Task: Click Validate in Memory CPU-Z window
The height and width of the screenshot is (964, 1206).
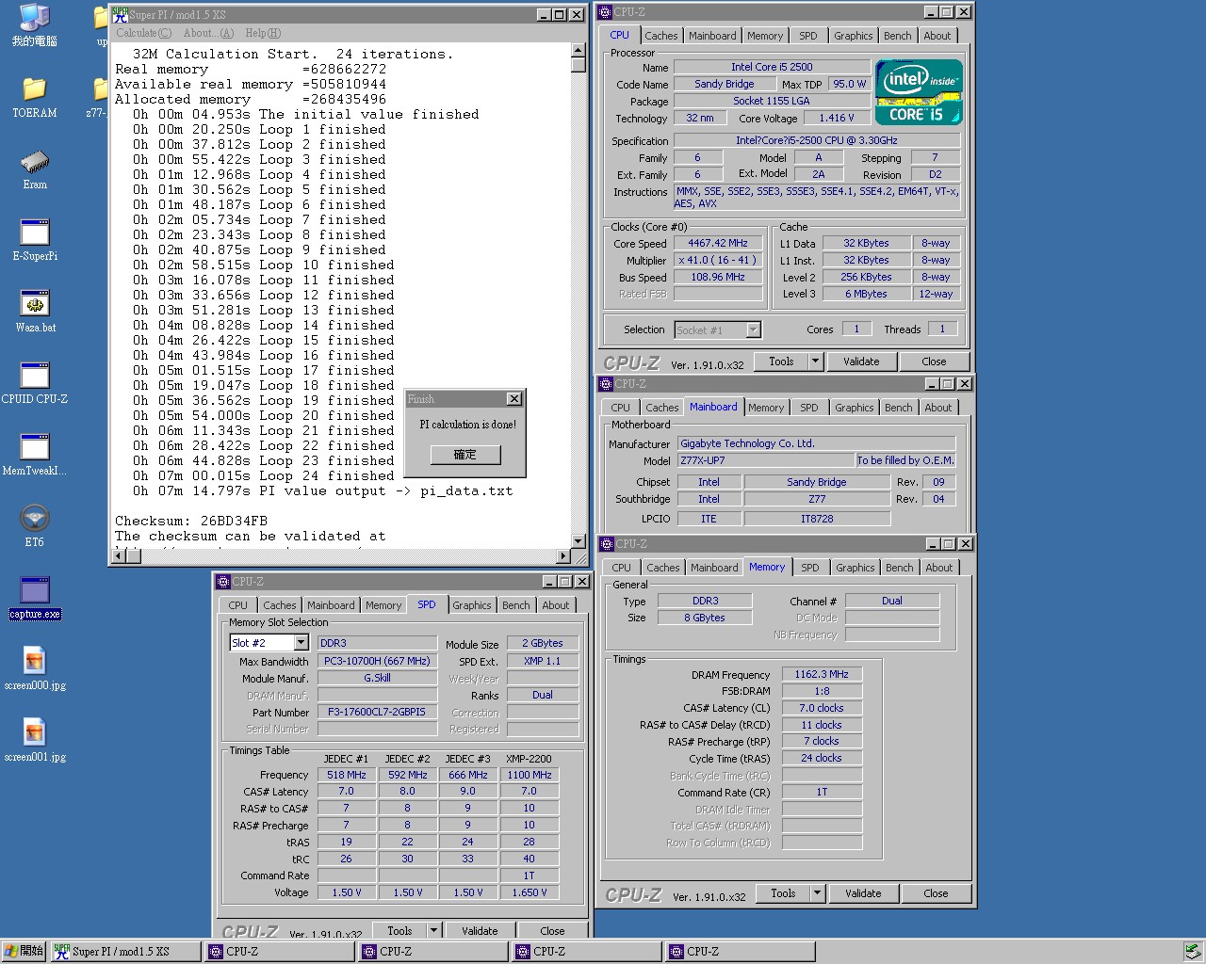Action: coord(863,893)
